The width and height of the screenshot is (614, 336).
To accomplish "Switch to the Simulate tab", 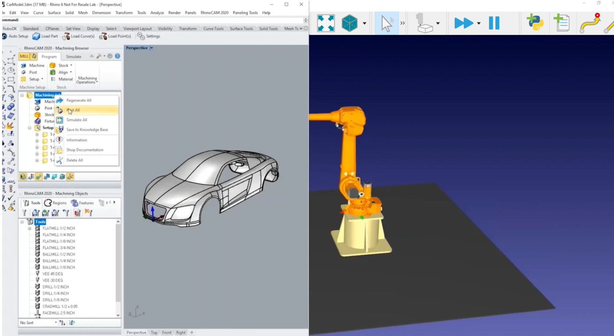I will pos(73,57).
